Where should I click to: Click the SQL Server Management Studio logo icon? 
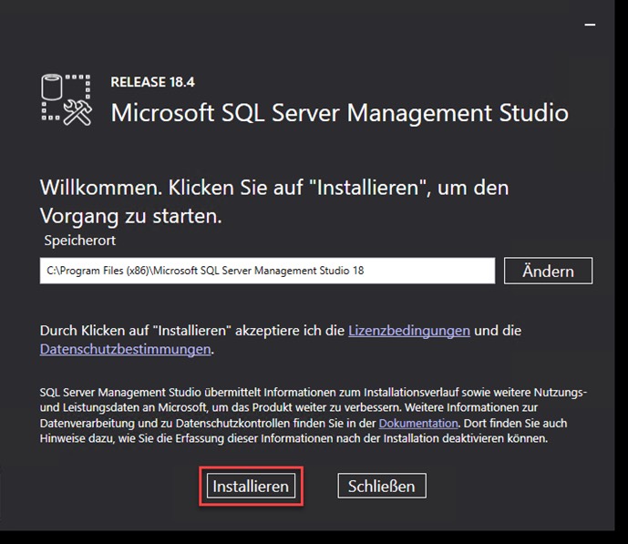tap(67, 99)
